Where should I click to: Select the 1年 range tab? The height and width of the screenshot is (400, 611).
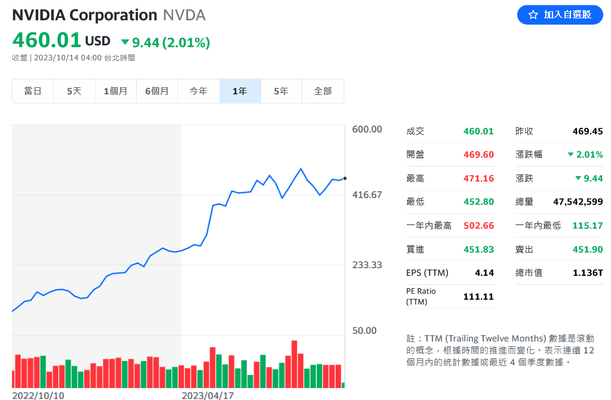(x=240, y=91)
